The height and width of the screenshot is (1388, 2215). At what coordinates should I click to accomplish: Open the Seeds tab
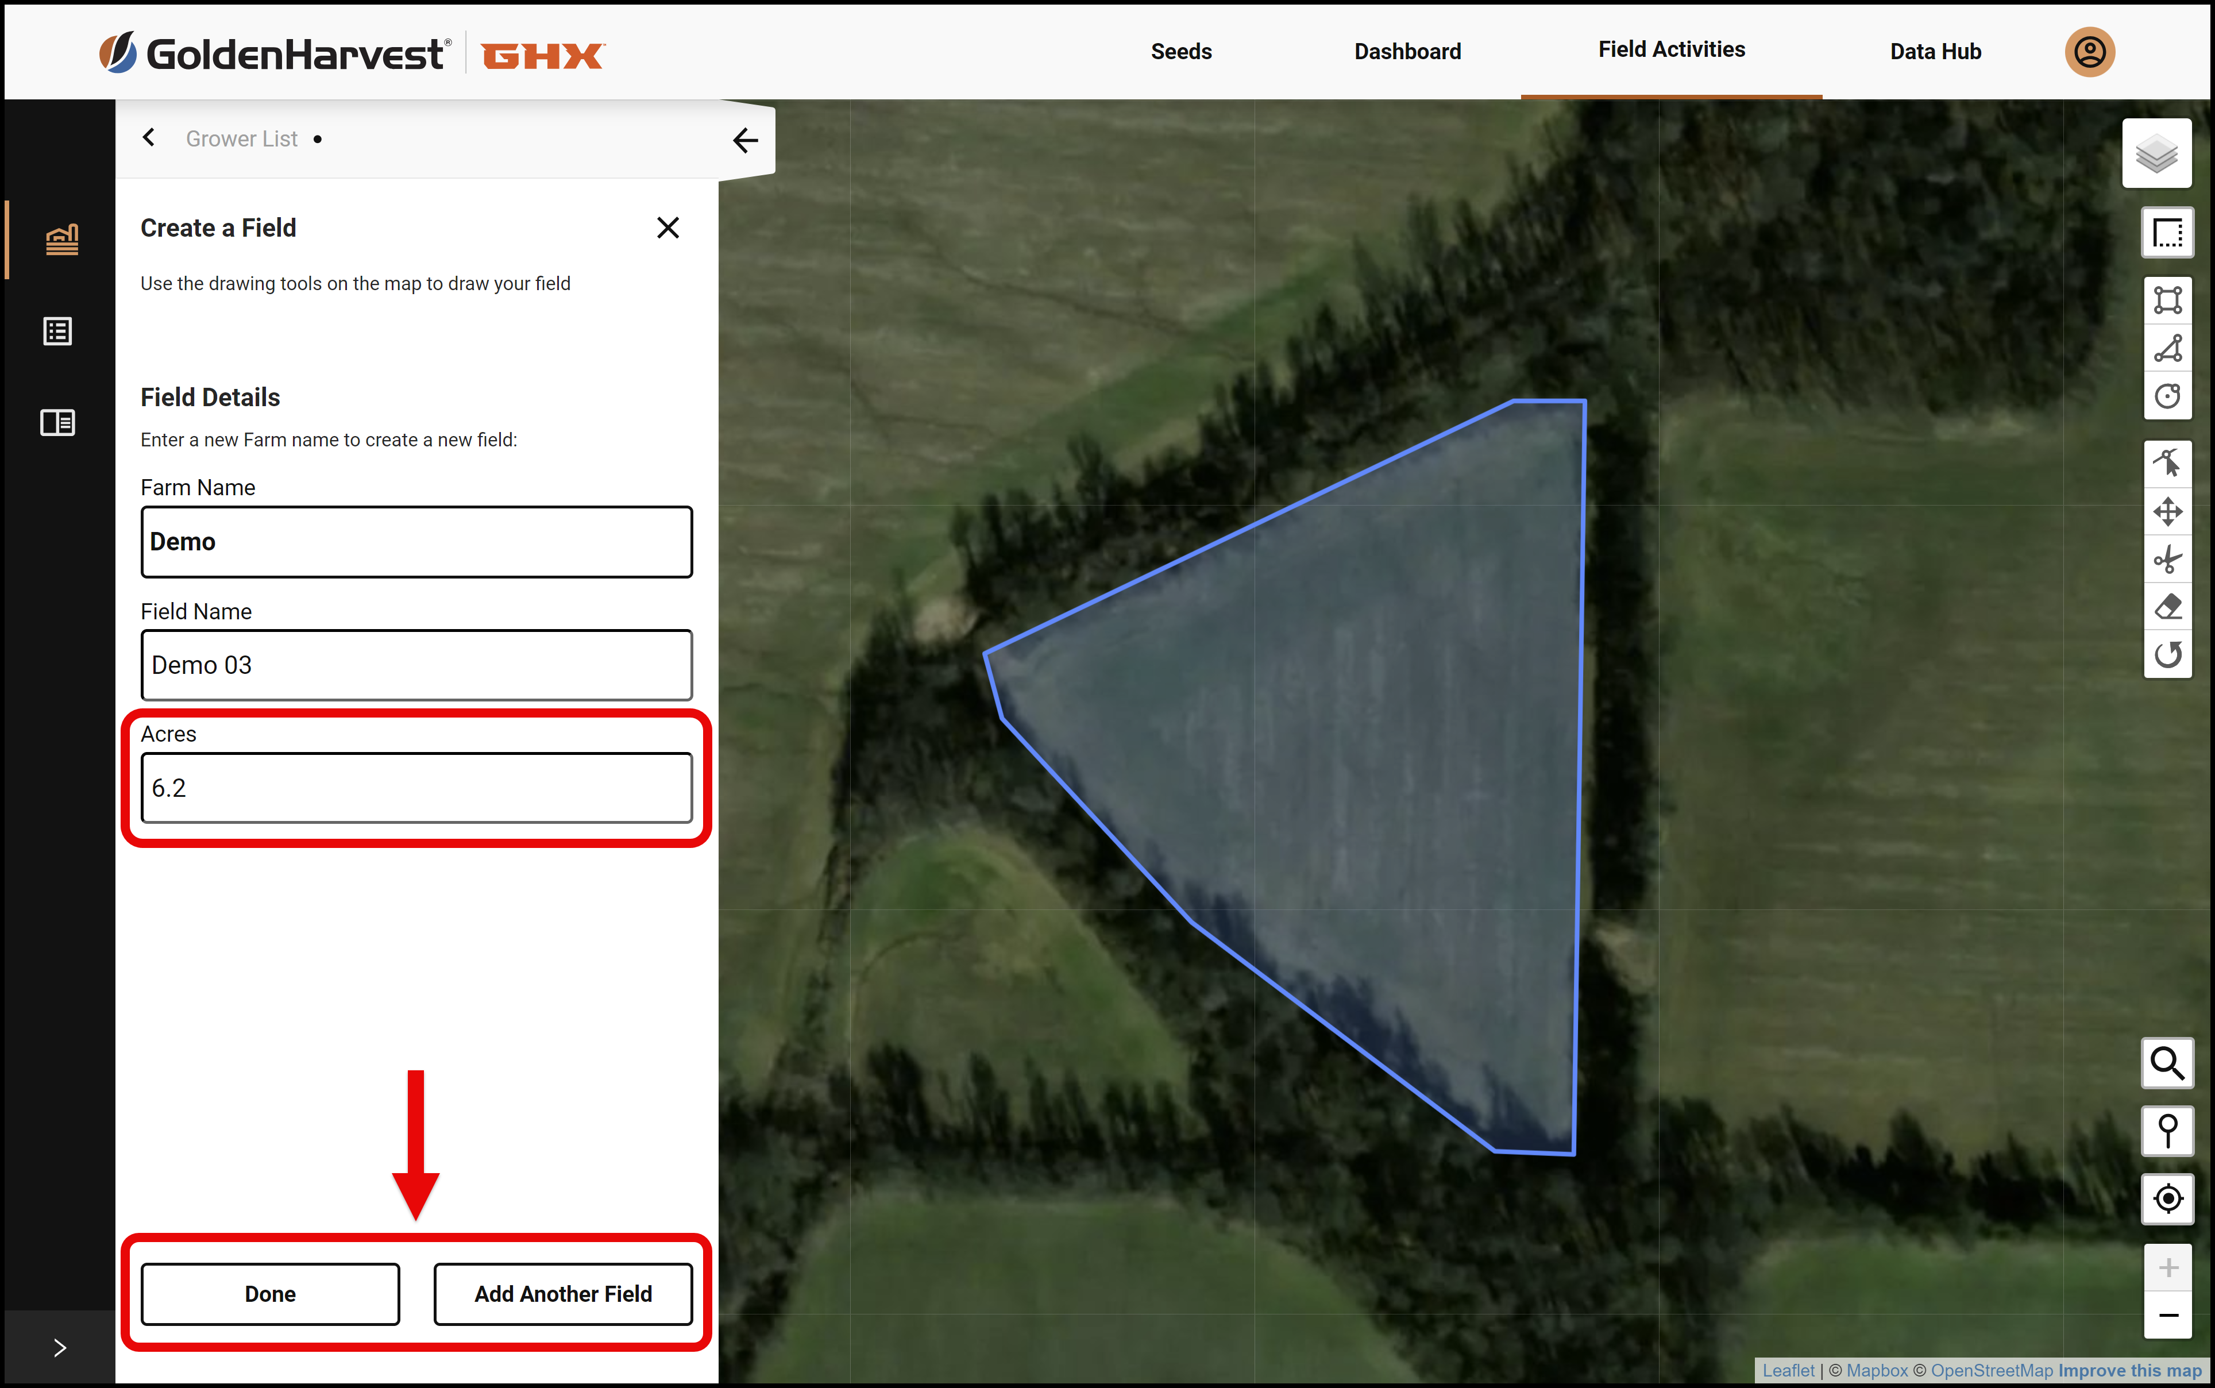(1180, 51)
